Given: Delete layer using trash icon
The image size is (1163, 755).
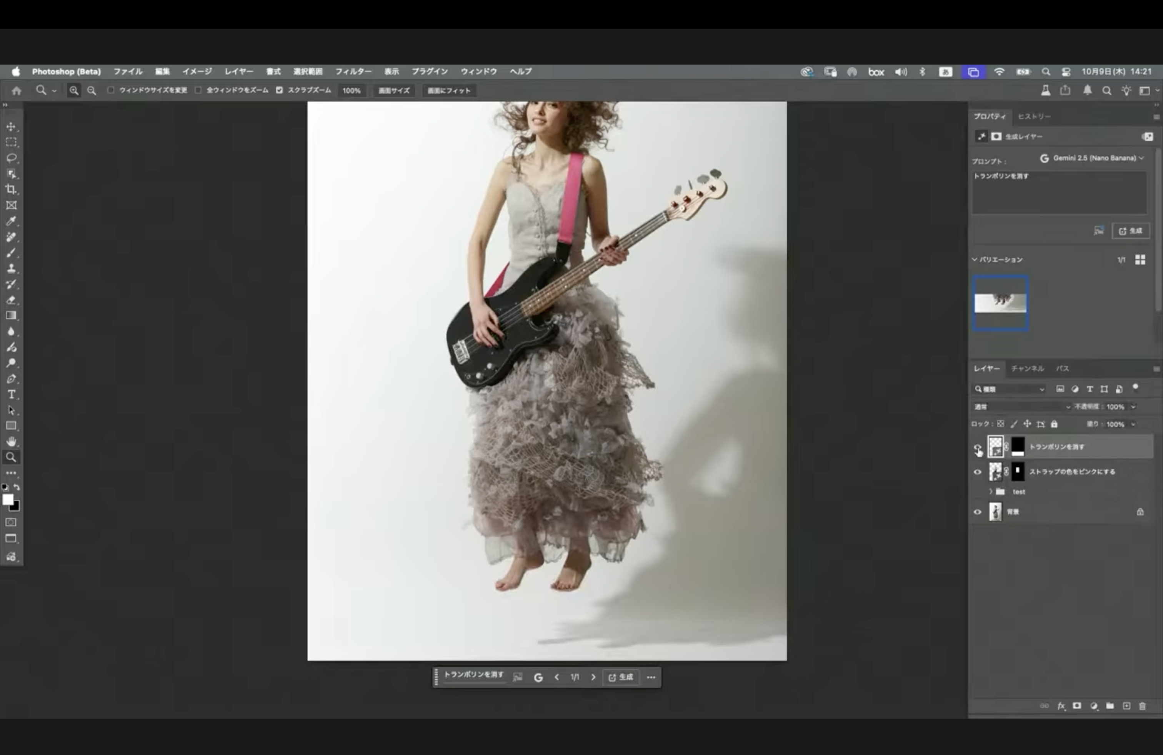Looking at the screenshot, I should [x=1142, y=706].
